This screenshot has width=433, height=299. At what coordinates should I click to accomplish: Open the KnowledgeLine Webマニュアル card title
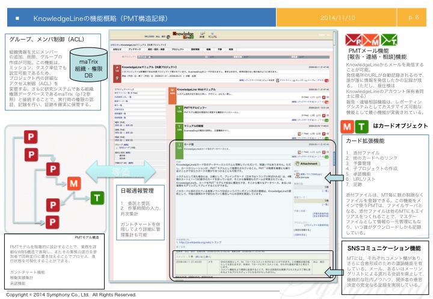click(197, 89)
